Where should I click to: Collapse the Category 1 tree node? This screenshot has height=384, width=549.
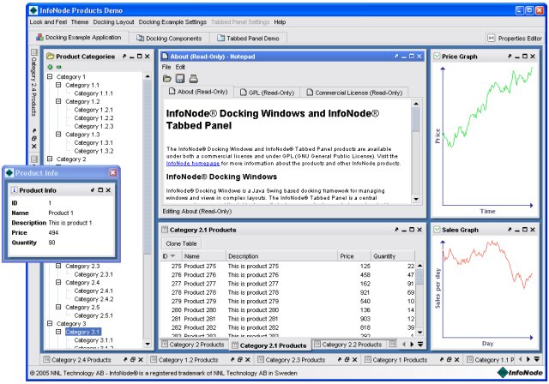pos(50,76)
